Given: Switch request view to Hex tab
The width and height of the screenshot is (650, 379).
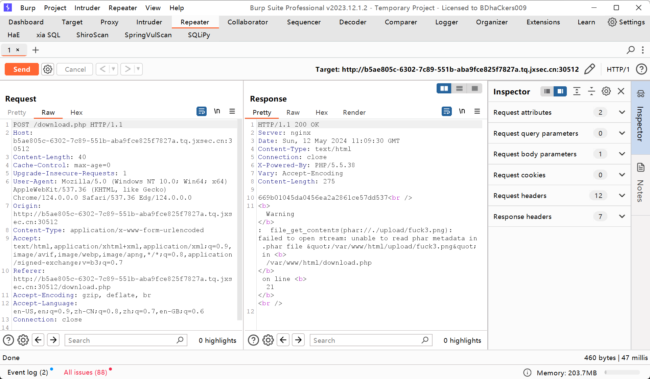Looking at the screenshot, I should point(76,112).
